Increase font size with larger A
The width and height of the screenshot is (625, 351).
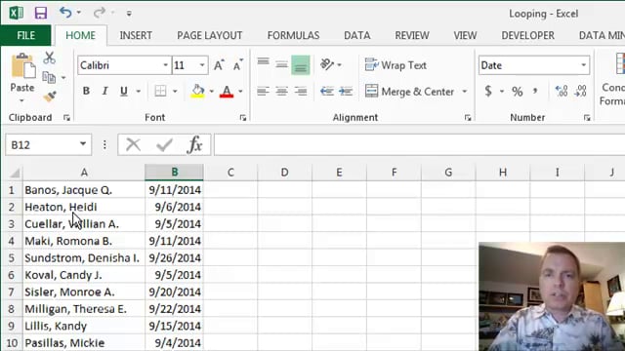[x=219, y=65]
